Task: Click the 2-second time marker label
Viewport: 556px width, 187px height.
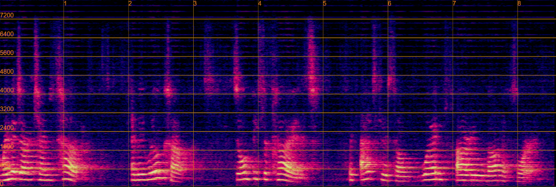Action: (x=130, y=4)
